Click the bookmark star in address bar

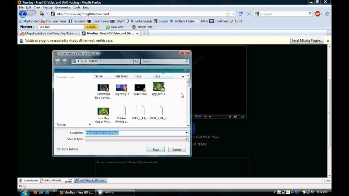[x=228, y=14]
